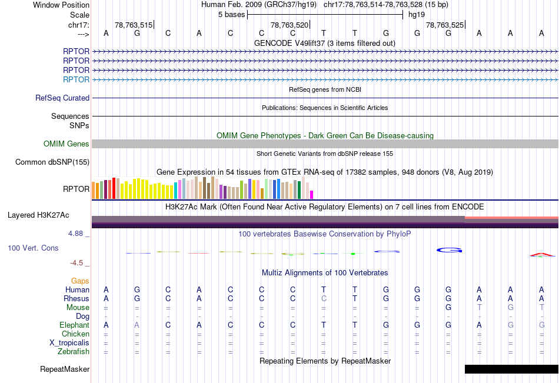
Task: Click the reverse-strand arrow label '--->'
Action: point(84,34)
